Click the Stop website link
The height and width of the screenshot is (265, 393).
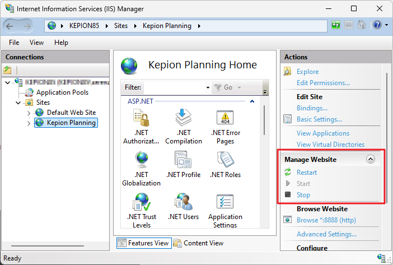point(303,195)
